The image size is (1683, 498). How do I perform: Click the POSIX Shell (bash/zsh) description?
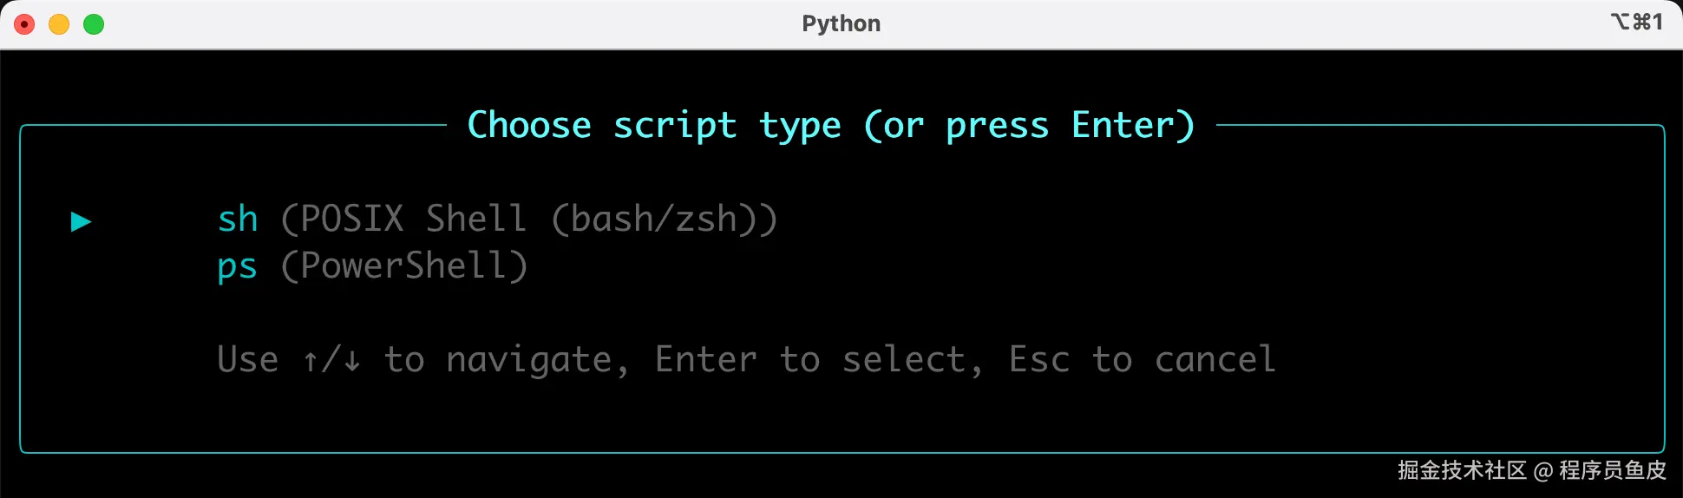[x=529, y=220]
